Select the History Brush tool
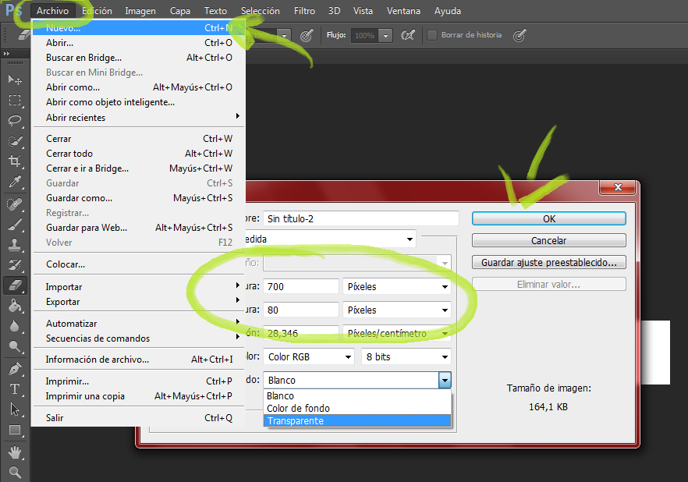Viewport: 688px width, 482px height. (15, 265)
